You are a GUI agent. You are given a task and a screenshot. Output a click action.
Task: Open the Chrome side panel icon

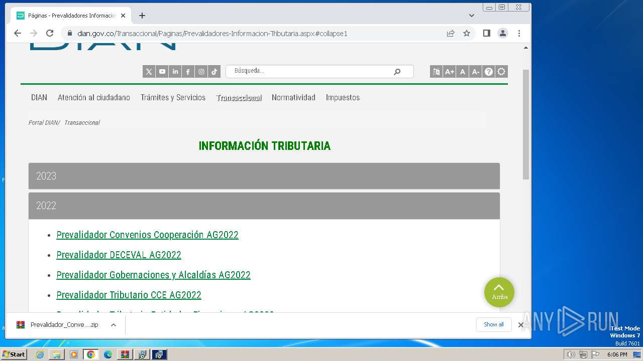[x=486, y=33]
